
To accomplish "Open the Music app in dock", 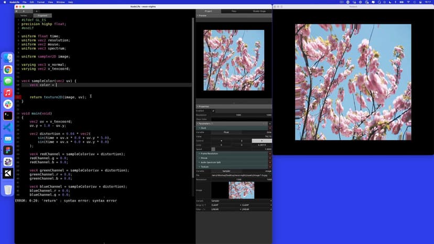I will point(8,93).
